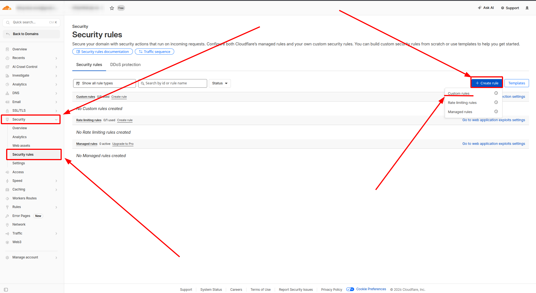Collapse the Security section chevron

pos(56,119)
